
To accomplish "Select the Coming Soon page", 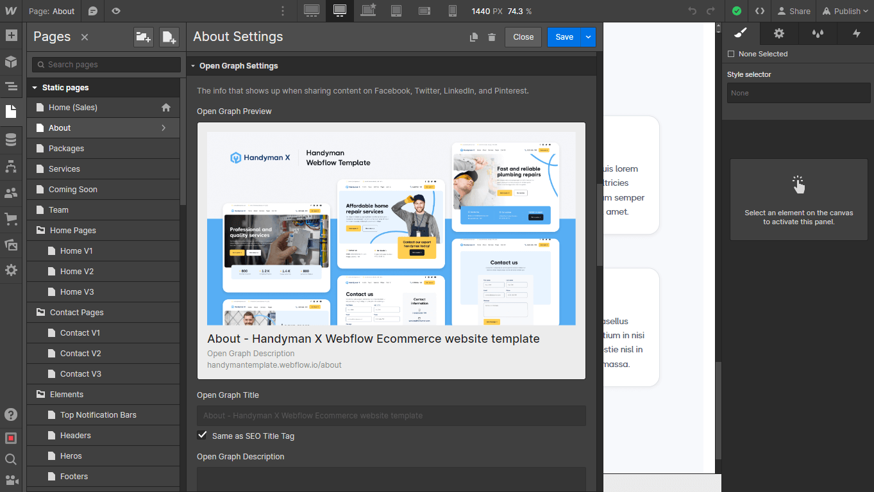I will [103, 190].
